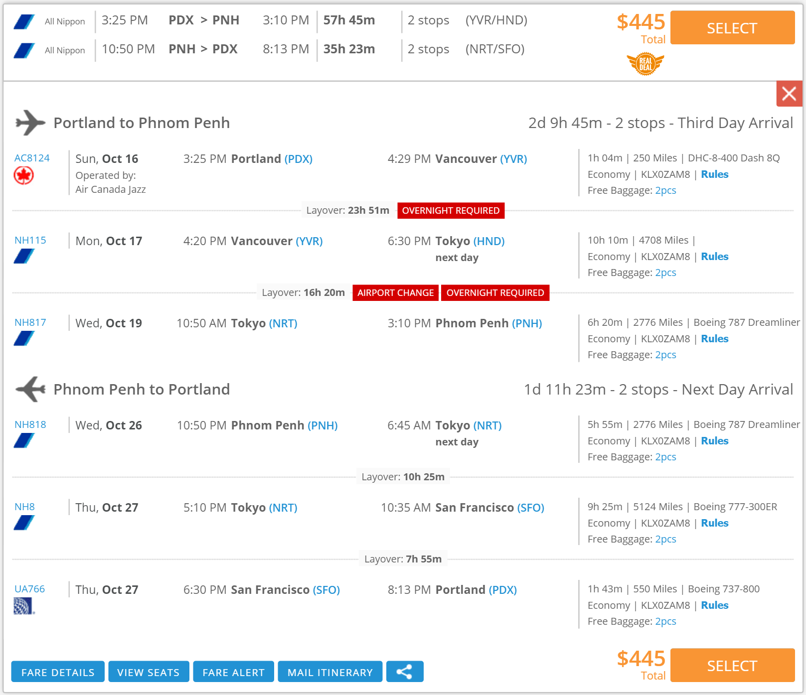Click the ANA logo under NH818

point(24,440)
